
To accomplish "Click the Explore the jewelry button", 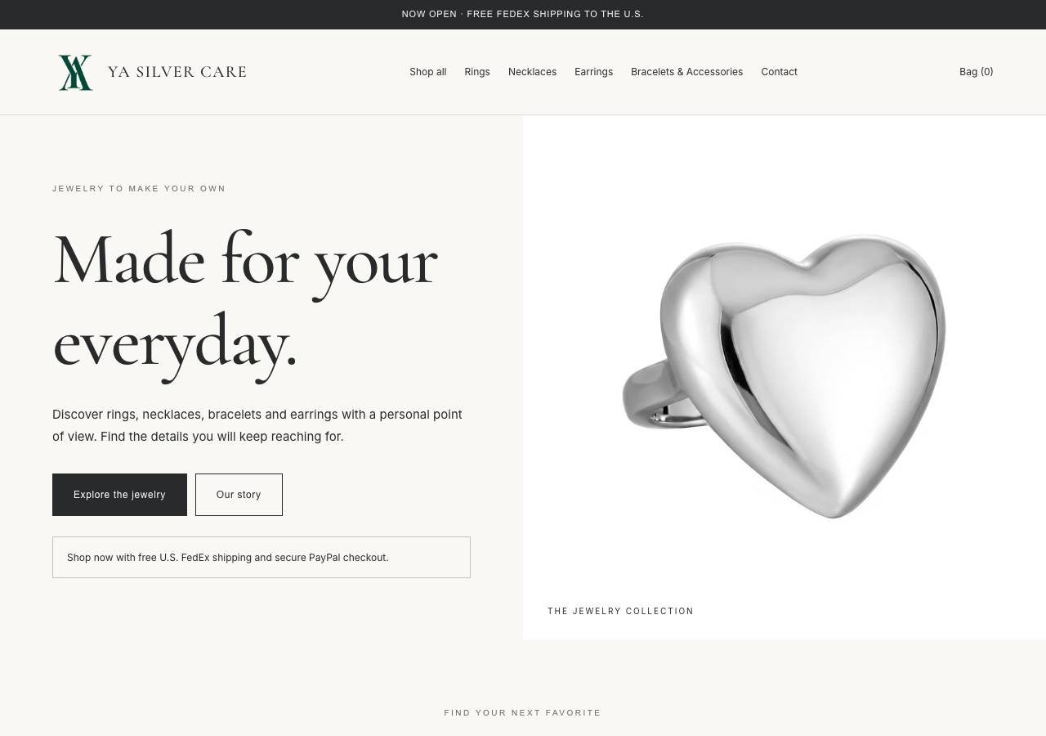I will coord(119,495).
